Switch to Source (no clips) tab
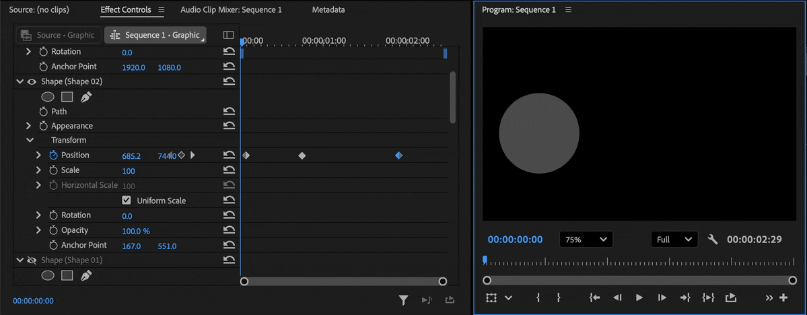 [x=39, y=10]
